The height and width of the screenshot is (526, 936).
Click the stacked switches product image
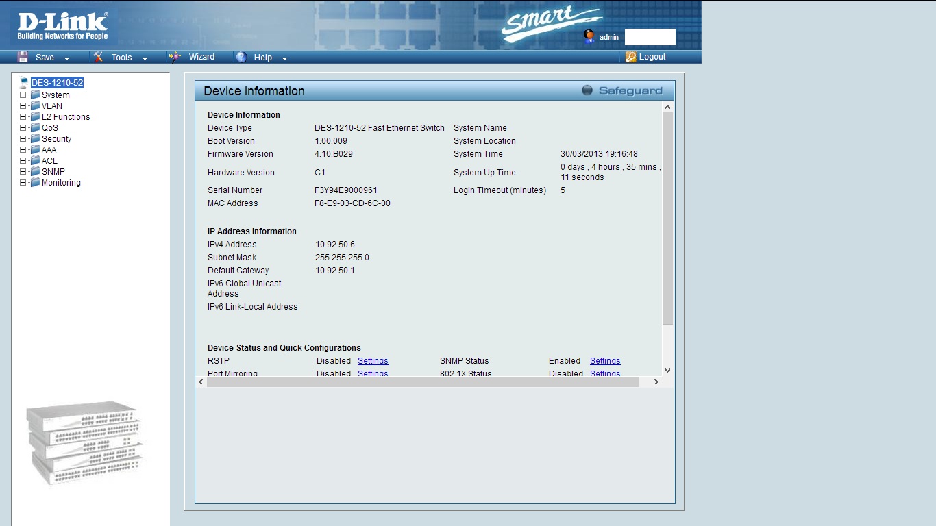[85, 443]
